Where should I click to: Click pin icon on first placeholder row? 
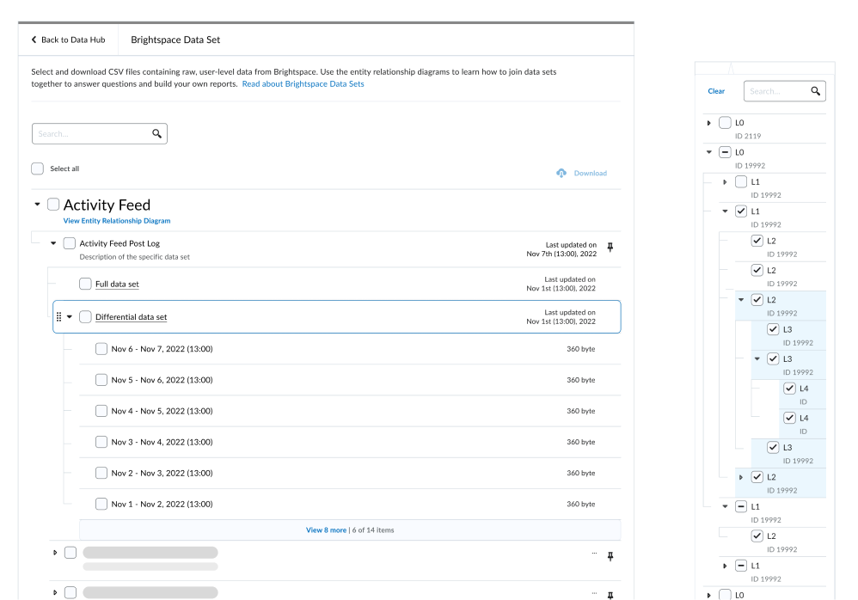610,556
